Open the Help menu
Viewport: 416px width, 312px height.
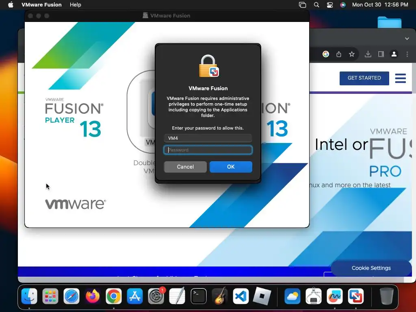click(75, 5)
